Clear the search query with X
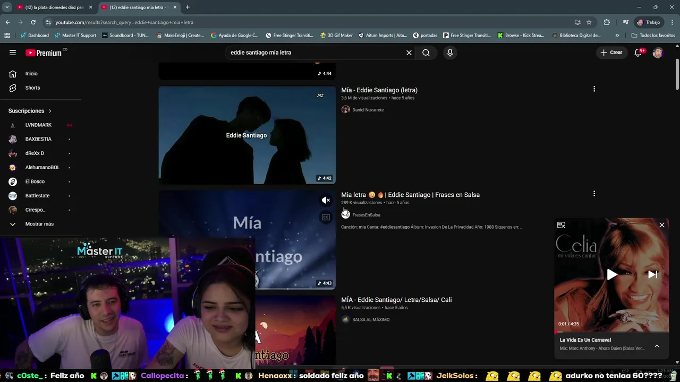This screenshot has height=382, width=680. pos(409,53)
